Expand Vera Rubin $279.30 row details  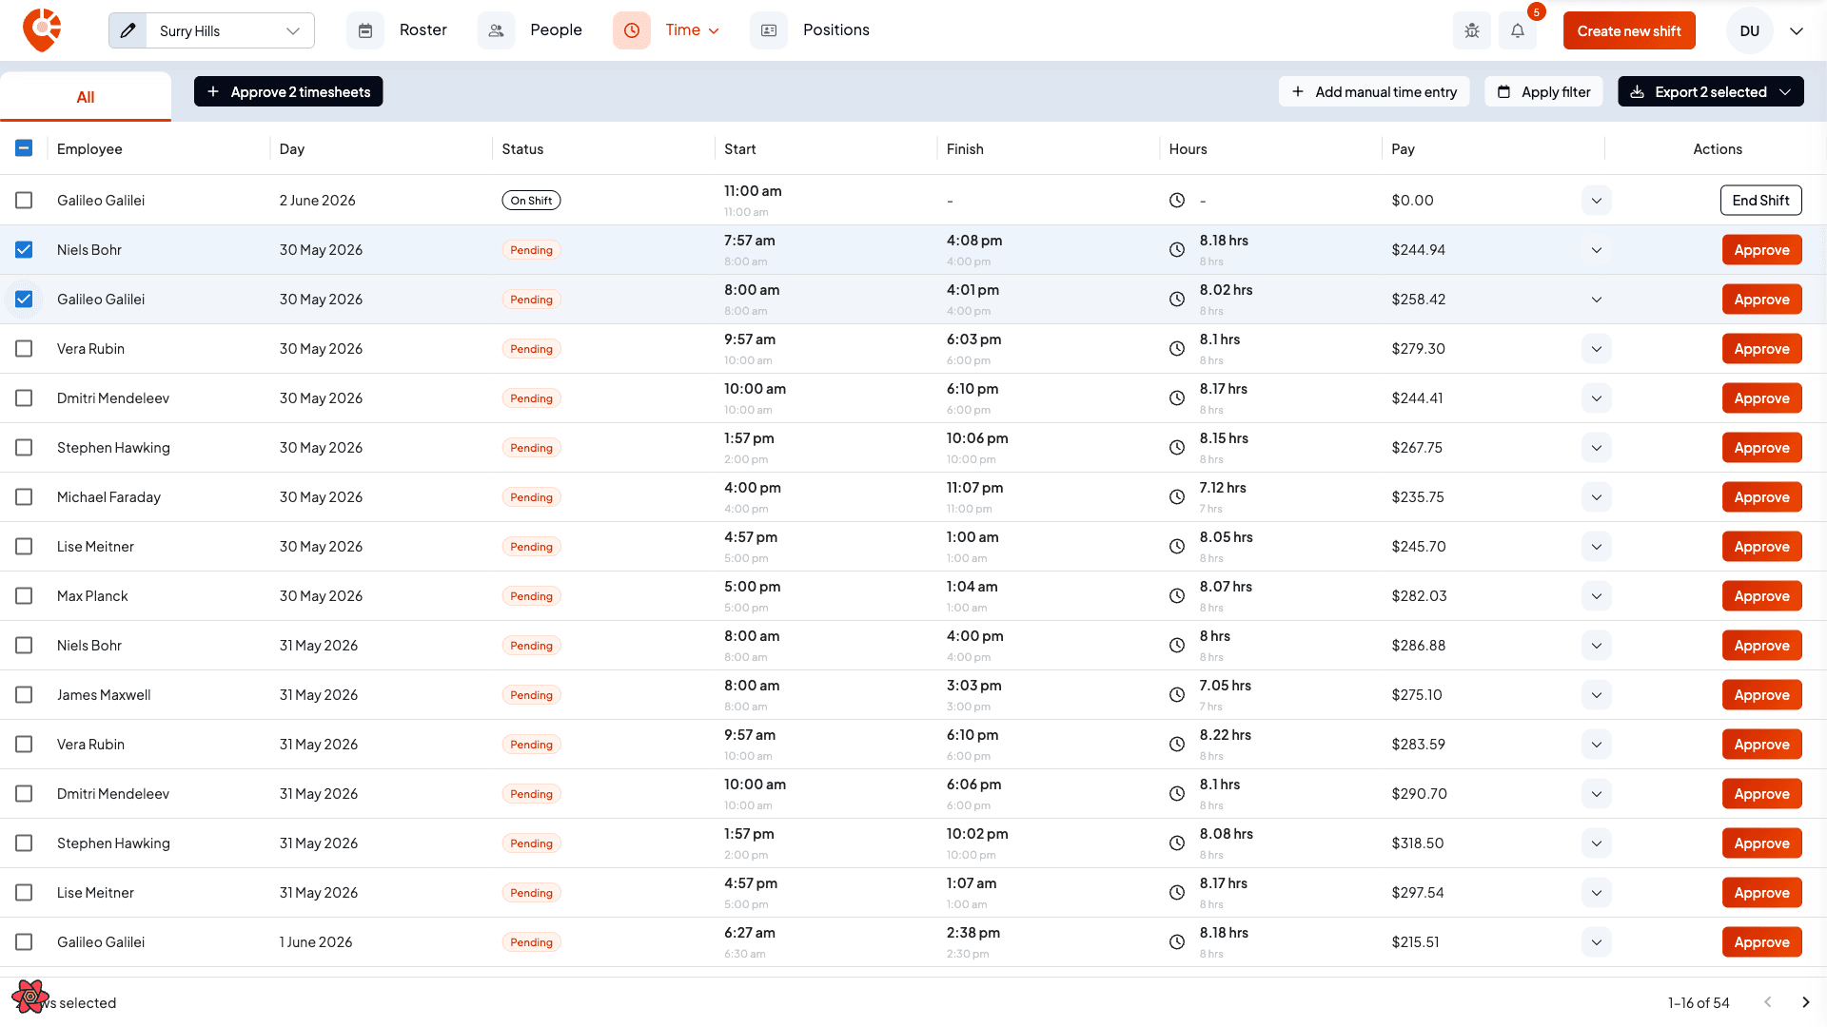1596,349
